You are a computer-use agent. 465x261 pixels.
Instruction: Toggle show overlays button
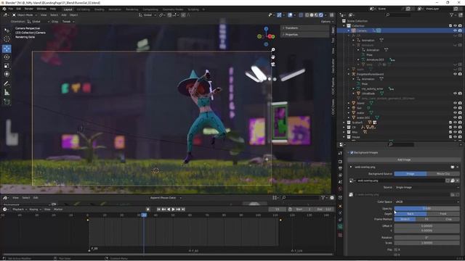click(x=290, y=14)
